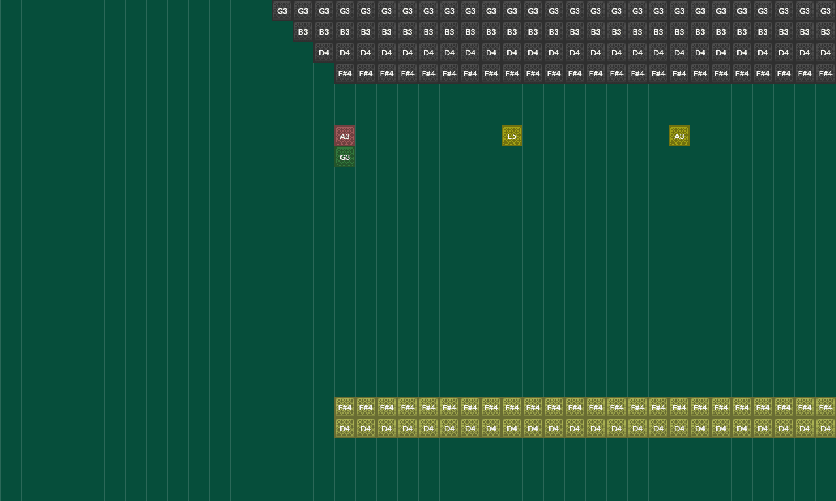Click the yellow A3 note block

(679, 136)
